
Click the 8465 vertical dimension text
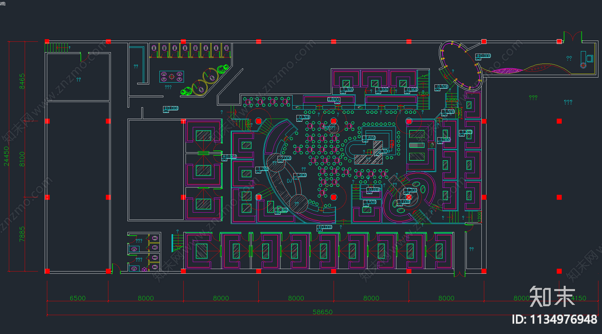click(22, 81)
